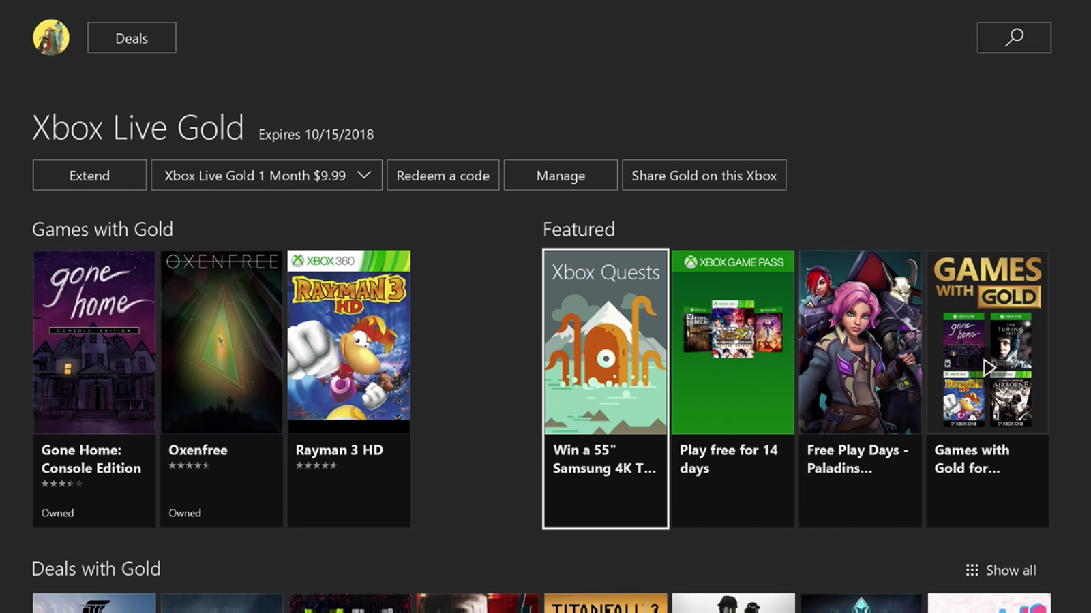Click the Games with Gold heading
The height and width of the screenshot is (613, 1091).
pyautogui.click(x=102, y=230)
